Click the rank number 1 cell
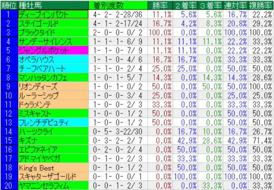The width and height of the screenshot is (274, 190). pos(8,14)
